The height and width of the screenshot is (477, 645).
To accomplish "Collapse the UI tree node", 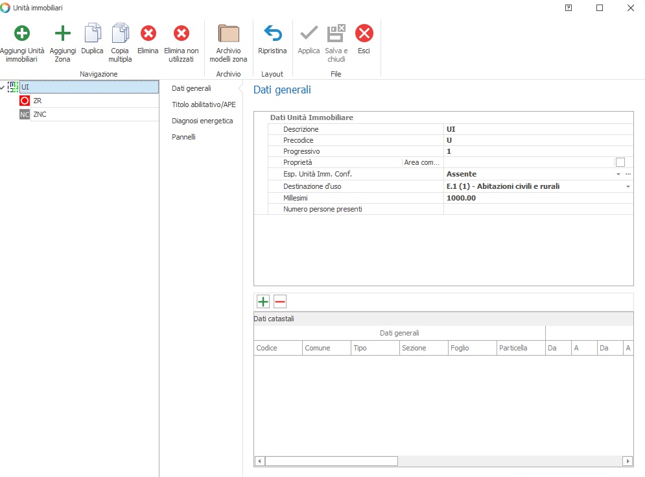I will 4,88.
